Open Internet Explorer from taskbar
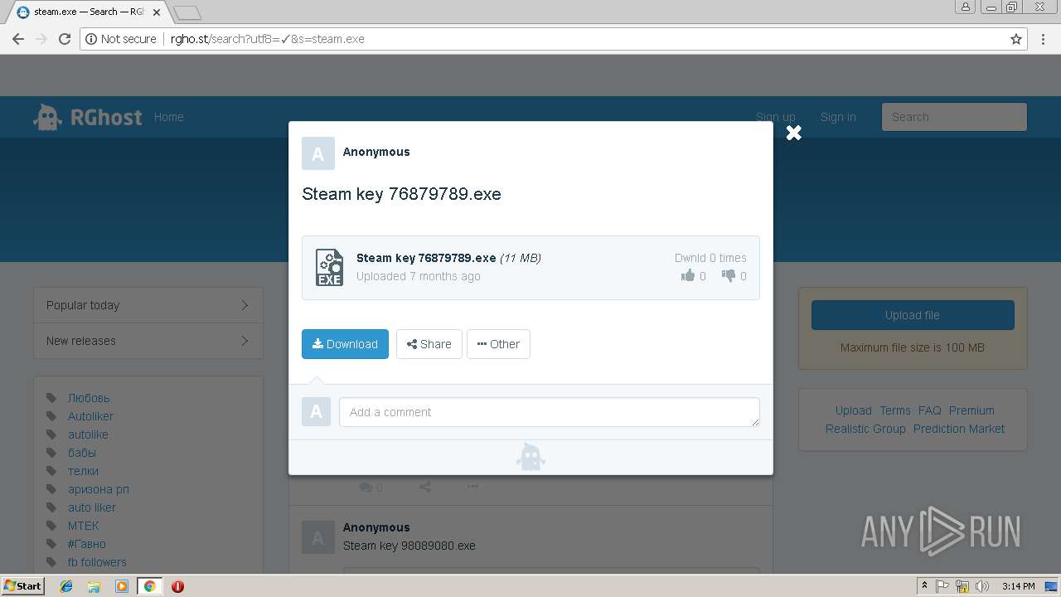 tap(66, 586)
